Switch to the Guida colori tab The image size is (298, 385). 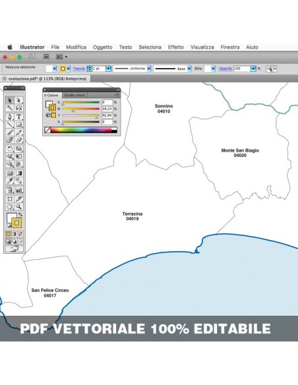click(x=74, y=95)
